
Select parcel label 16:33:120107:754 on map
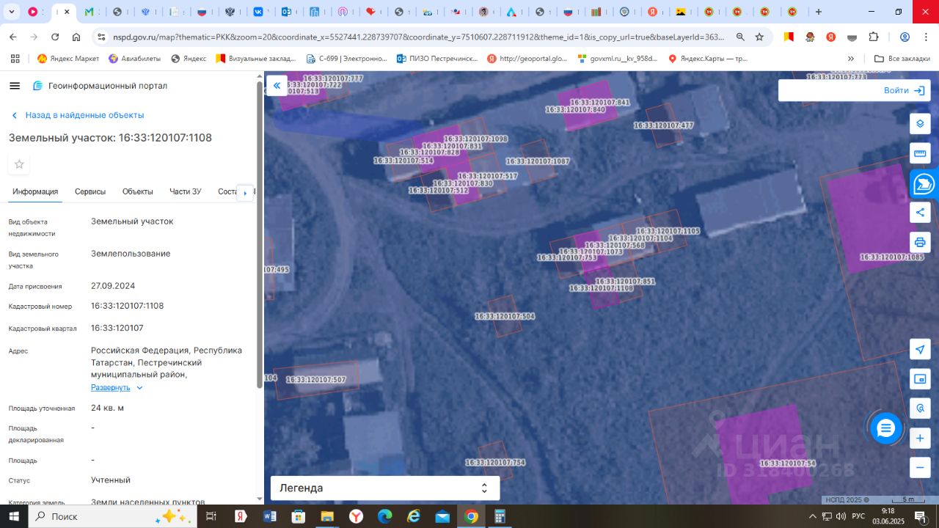(495, 463)
